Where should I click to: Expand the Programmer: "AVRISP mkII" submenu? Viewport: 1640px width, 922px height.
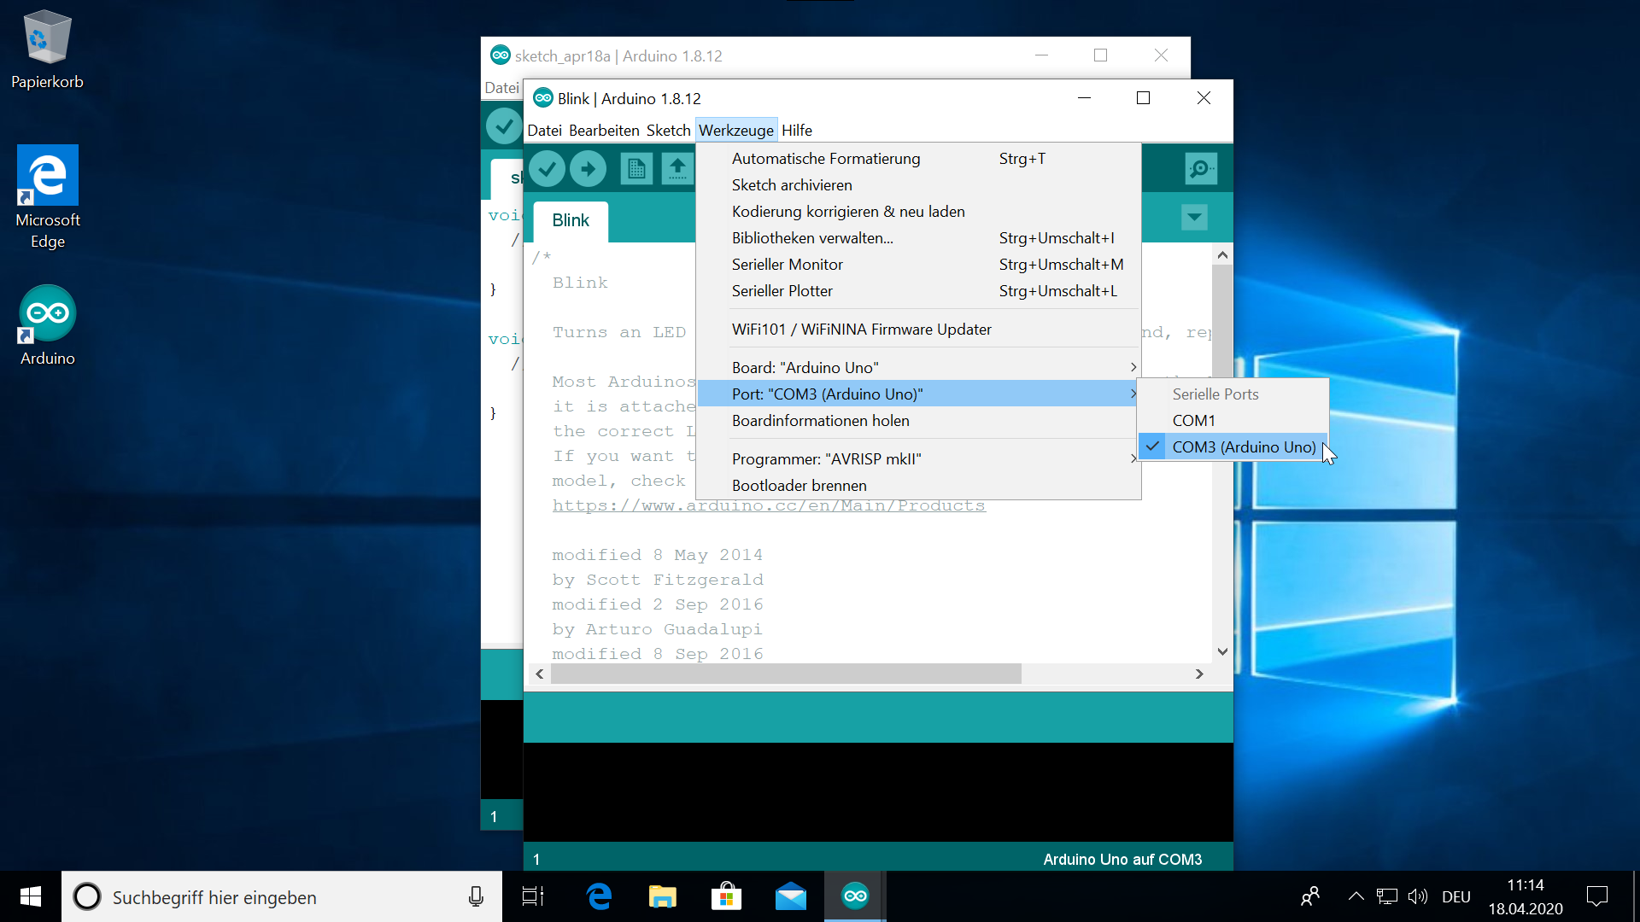pos(919,459)
